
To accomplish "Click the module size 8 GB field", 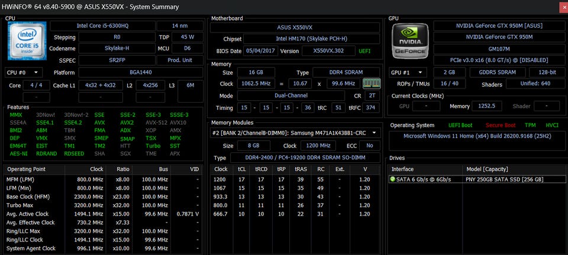I will pos(254,146).
